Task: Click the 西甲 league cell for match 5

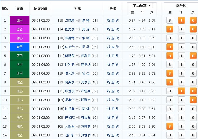Action: click(20, 56)
